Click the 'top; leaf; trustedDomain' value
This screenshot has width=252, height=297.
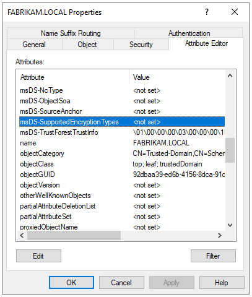point(167,164)
